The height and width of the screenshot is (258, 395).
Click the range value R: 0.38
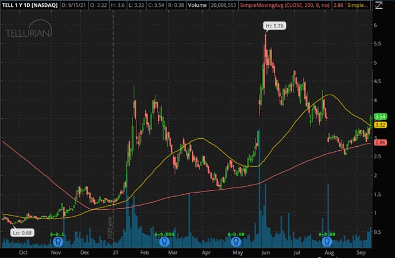pos(176,5)
